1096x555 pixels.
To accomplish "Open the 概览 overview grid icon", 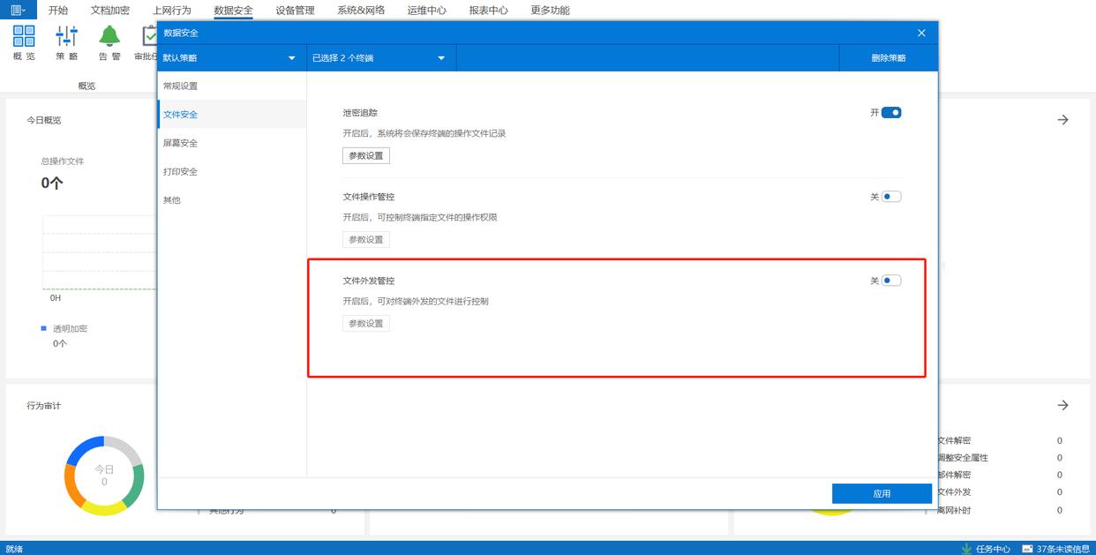I will 24,36.
